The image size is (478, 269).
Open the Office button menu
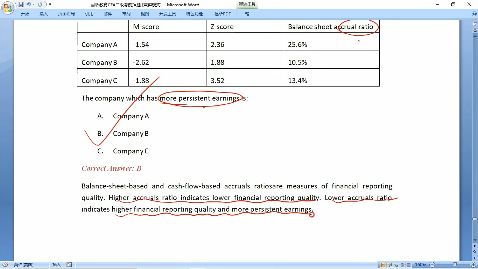click(7, 8)
